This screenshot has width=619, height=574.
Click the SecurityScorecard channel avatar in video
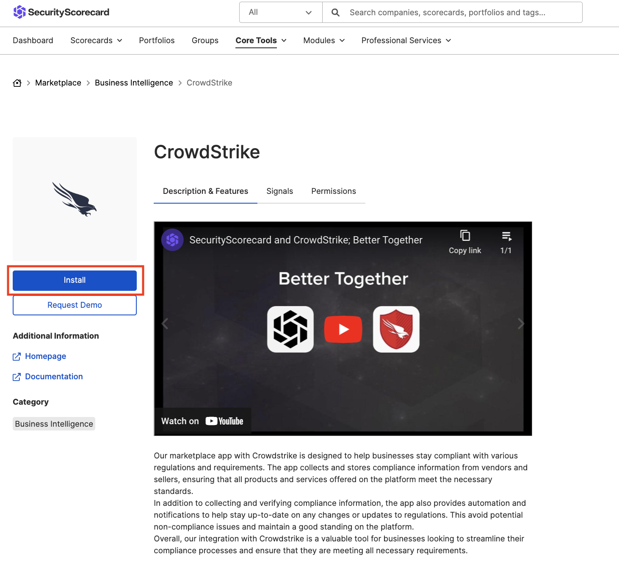click(x=172, y=240)
